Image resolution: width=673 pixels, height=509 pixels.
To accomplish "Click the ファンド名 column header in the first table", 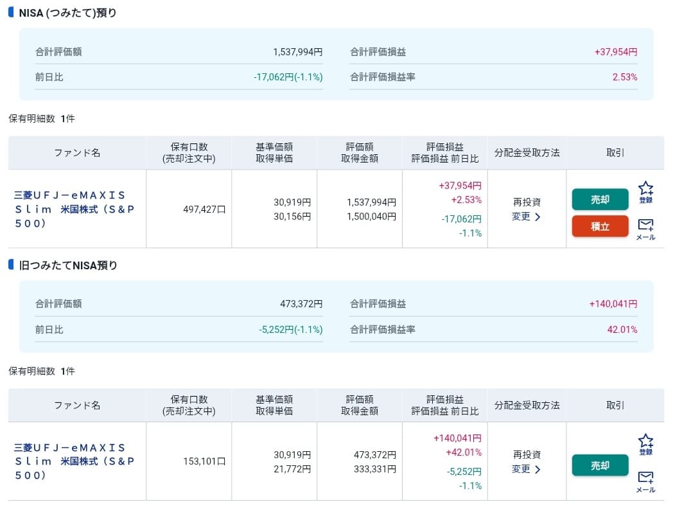I will point(77,153).
